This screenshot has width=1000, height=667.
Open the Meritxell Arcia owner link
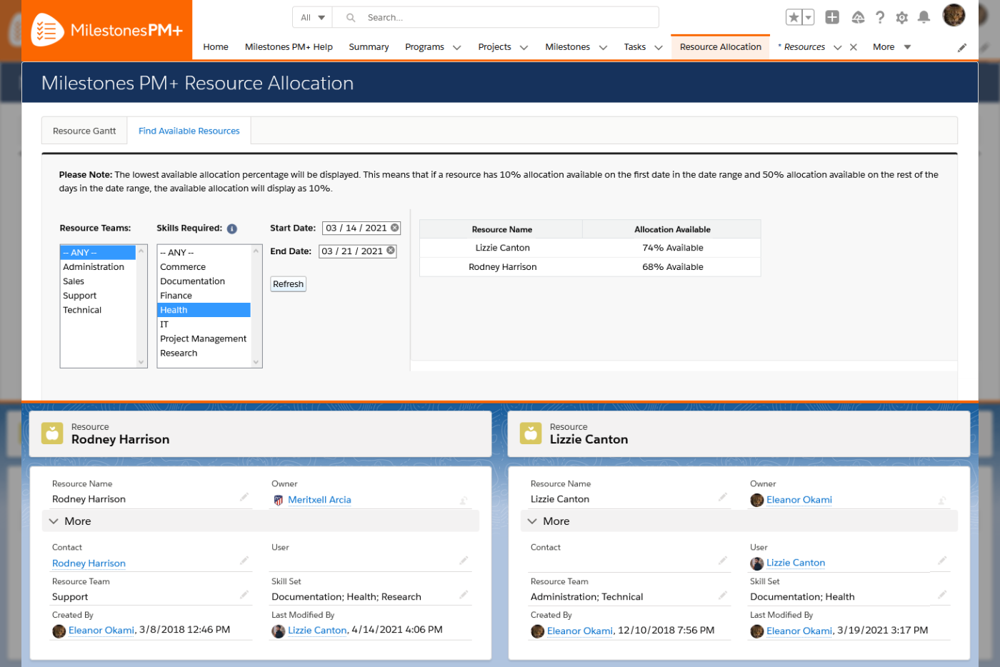pyautogui.click(x=319, y=499)
